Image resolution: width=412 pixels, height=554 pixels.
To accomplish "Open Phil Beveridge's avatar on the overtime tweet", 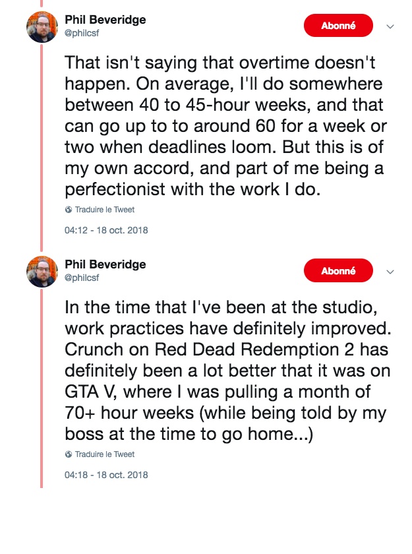I will [x=42, y=27].
